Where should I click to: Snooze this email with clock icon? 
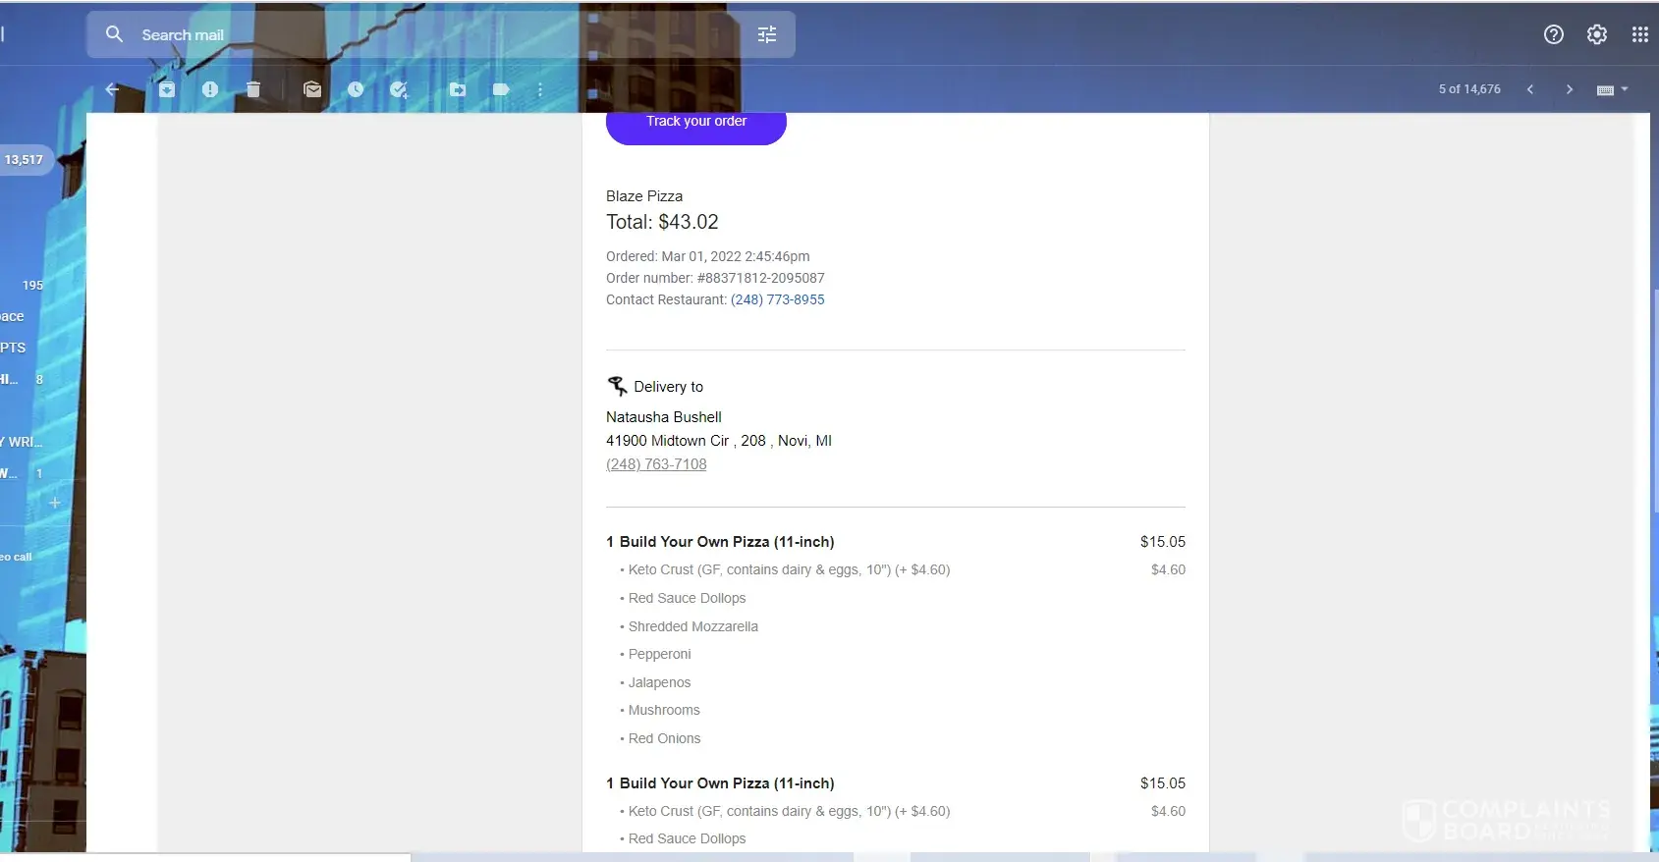tap(356, 89)
